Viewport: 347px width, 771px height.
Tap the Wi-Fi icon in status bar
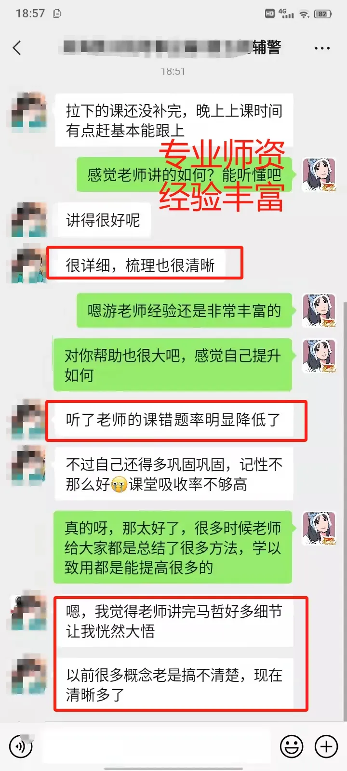[x=304, y=14]
